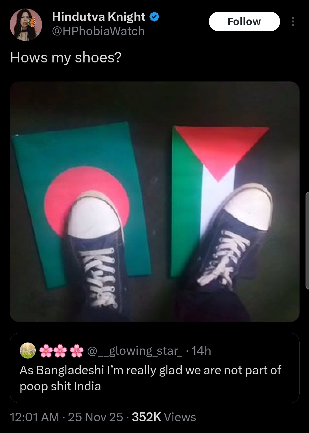Open the quoted tweet about Bangladesh

[154, 368]
